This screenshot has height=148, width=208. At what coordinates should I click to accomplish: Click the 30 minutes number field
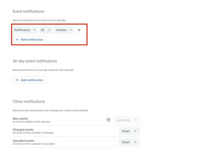pos(46,30)
